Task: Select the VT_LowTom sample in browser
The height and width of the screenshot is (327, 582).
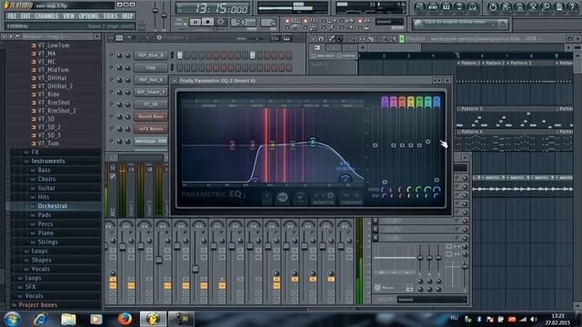Action: (x=54, y=45)
